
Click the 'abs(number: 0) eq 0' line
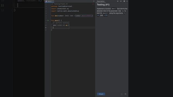[x=61, y=25]
